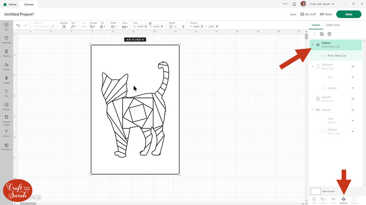Image resolution: width=366 pixels, height=205 pixels.
Task: Open the Images library
Action: [x=6, y=80]
